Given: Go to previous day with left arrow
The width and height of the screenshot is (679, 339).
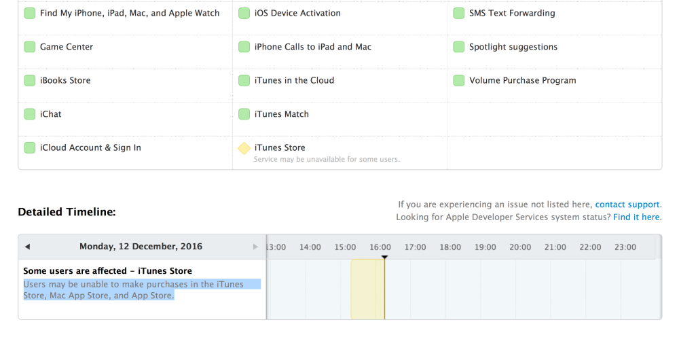Looking at the screenshot, I should (x=27, y=247).
